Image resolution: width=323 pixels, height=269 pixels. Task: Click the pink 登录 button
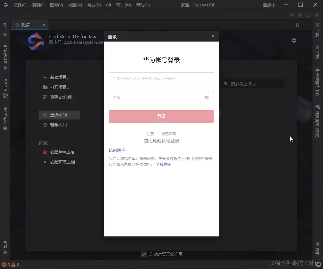161,116
